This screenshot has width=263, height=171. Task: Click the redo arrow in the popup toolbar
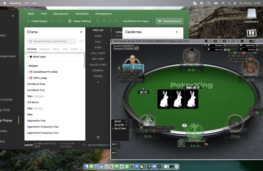[x=59, y=21]
